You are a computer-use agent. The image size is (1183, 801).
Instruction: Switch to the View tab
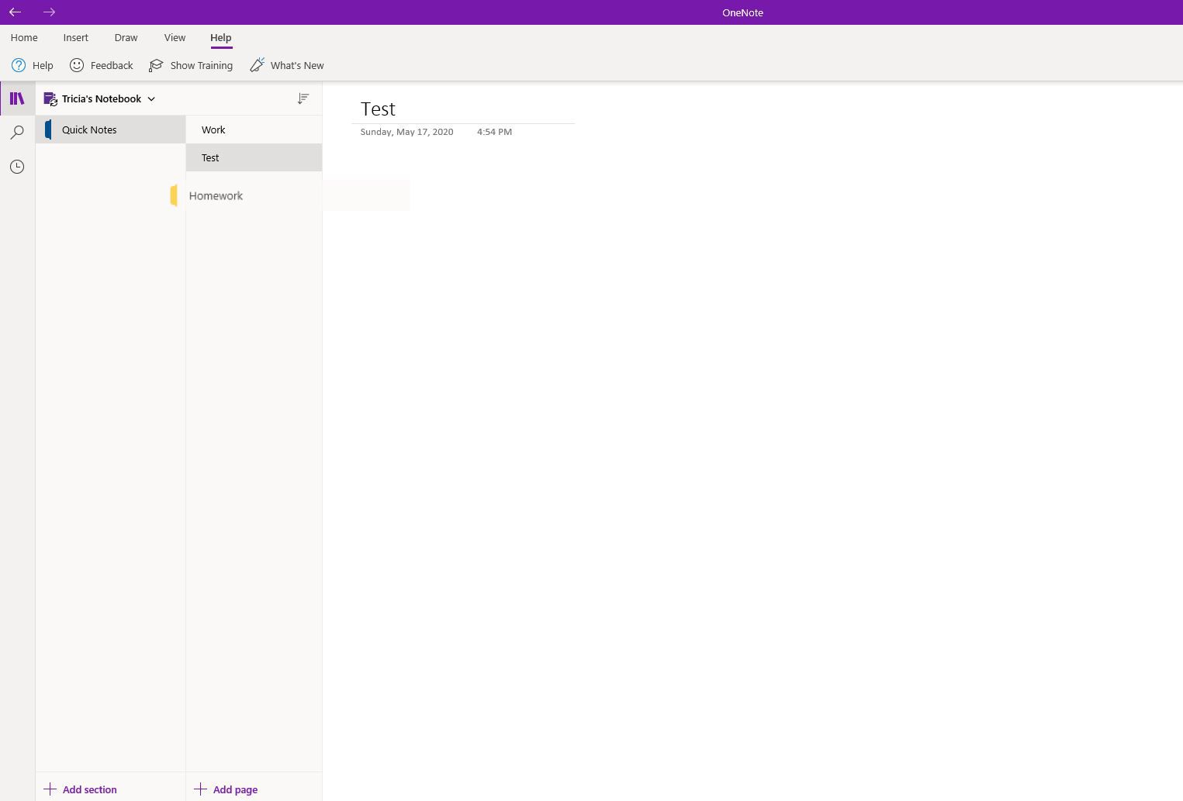click(175, 37)
